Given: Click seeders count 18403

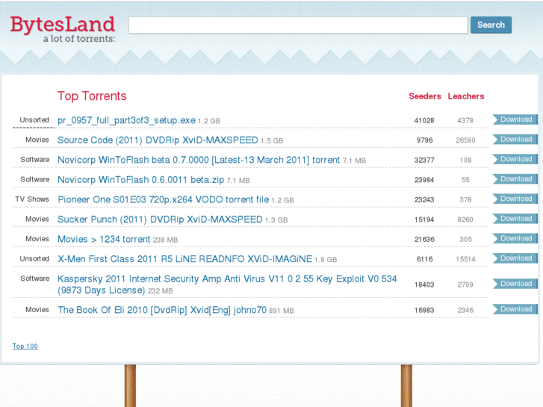Looking at the screenshot, I should [x=424, y=285].
